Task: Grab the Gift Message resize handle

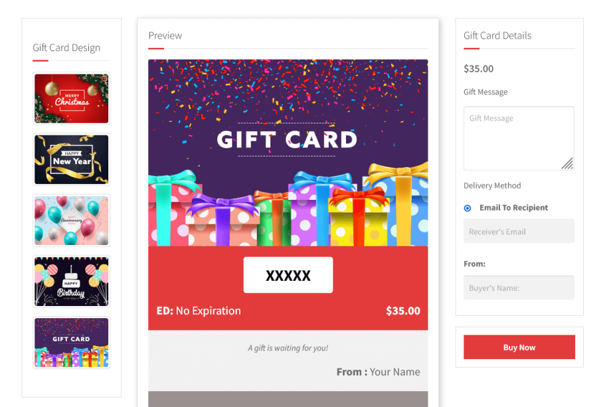Action: coord(568,163)
